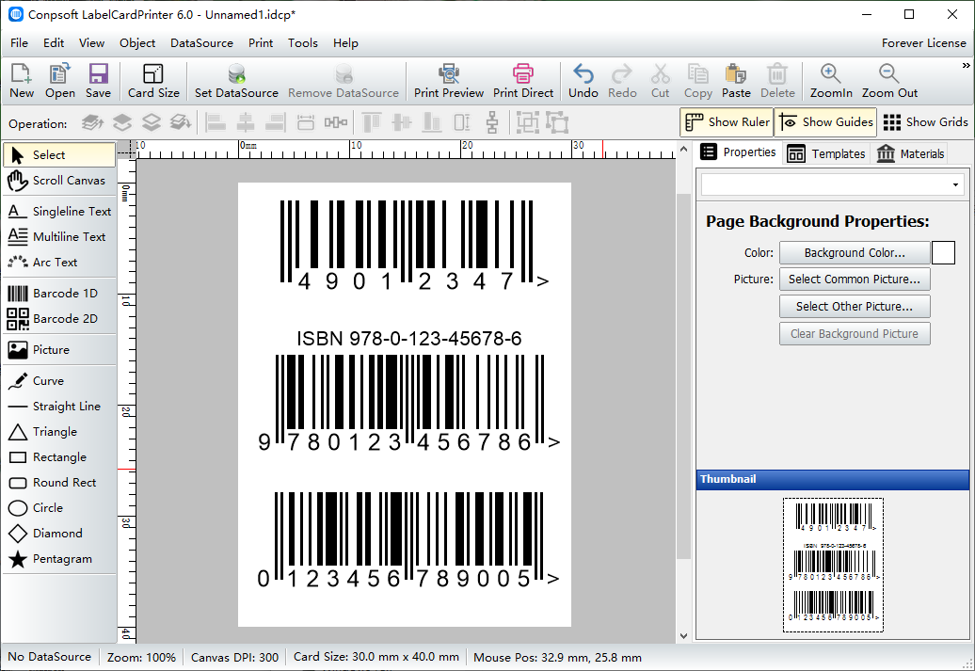Switch to the Properties tab
The image size is (975, 671).
739,152
